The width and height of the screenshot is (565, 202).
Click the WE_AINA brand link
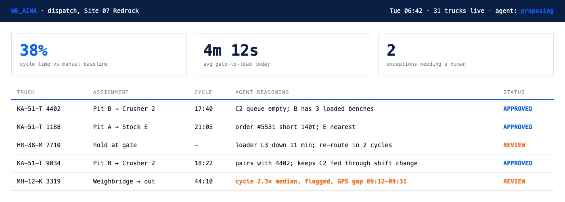point(24,11)
